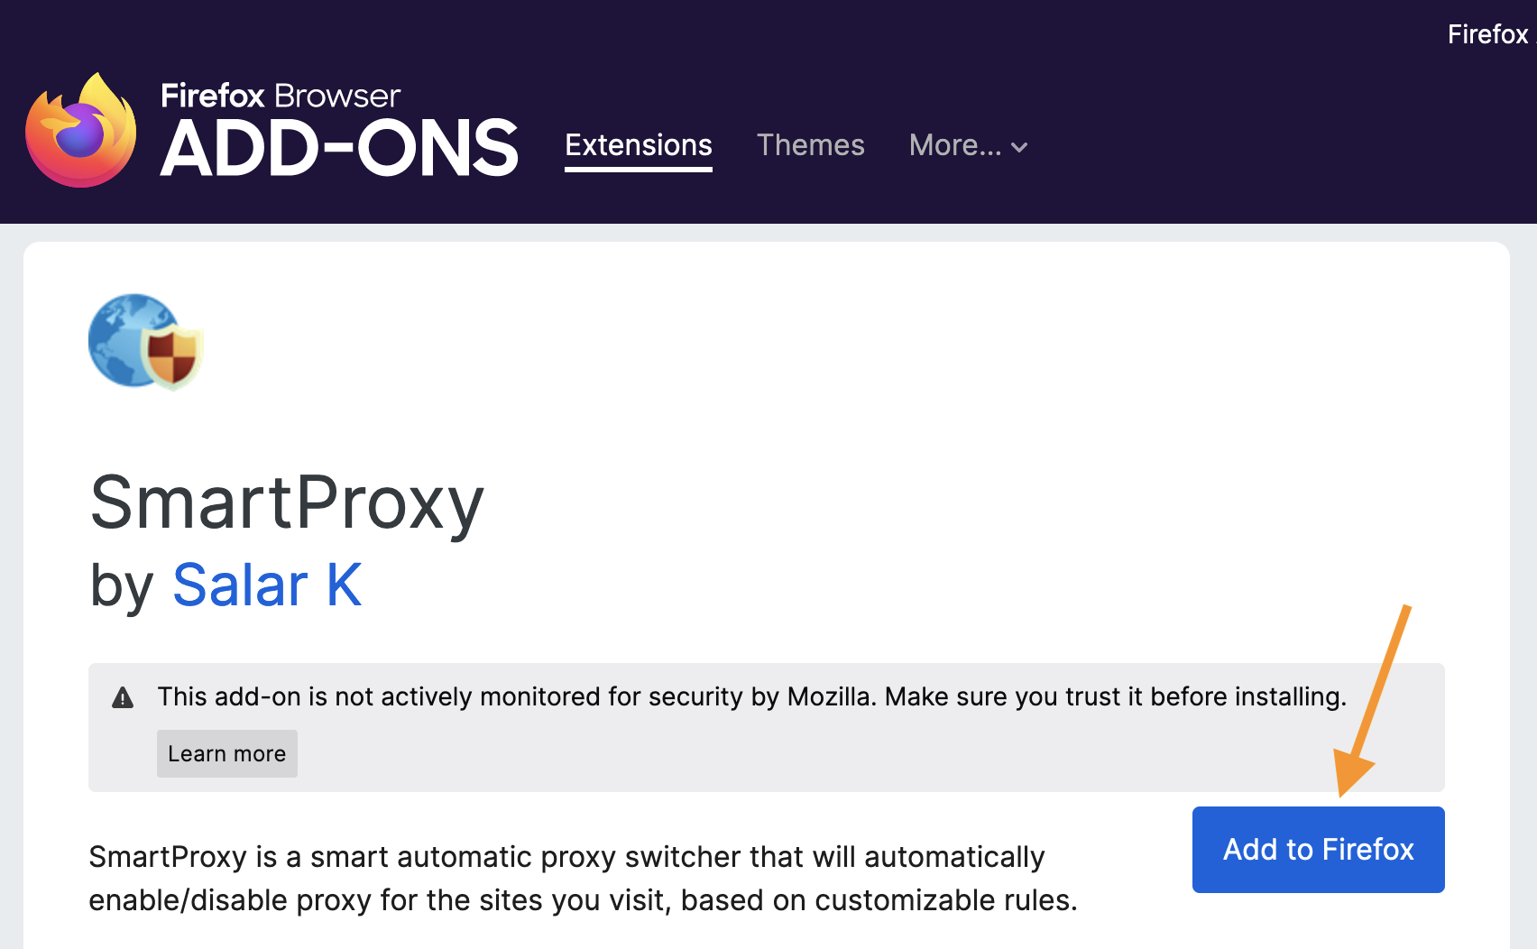
Task: Open author Salar K's profile link
Action: pyautogui.click(x=267, y=585)
